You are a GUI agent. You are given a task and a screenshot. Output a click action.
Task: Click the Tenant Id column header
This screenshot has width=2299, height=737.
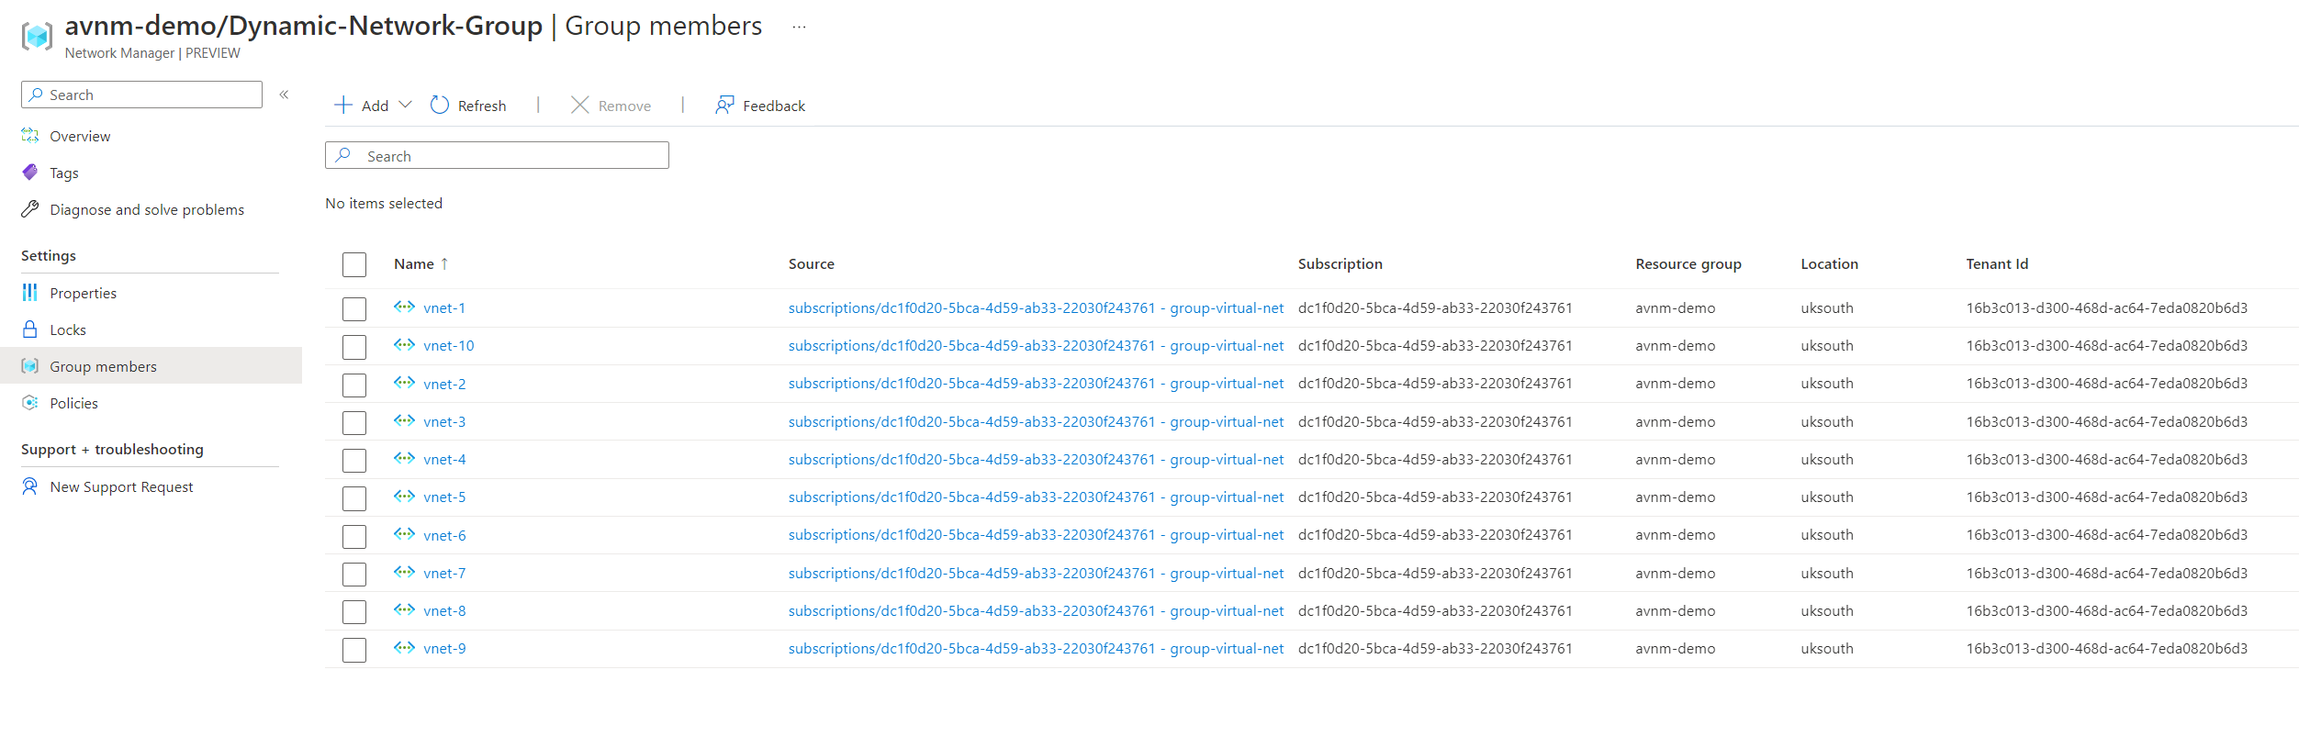click(x=1997, y=264)
